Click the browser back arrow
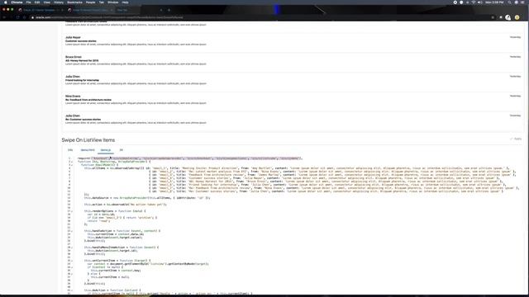This screenshot has height=297, width=529. 5,17
